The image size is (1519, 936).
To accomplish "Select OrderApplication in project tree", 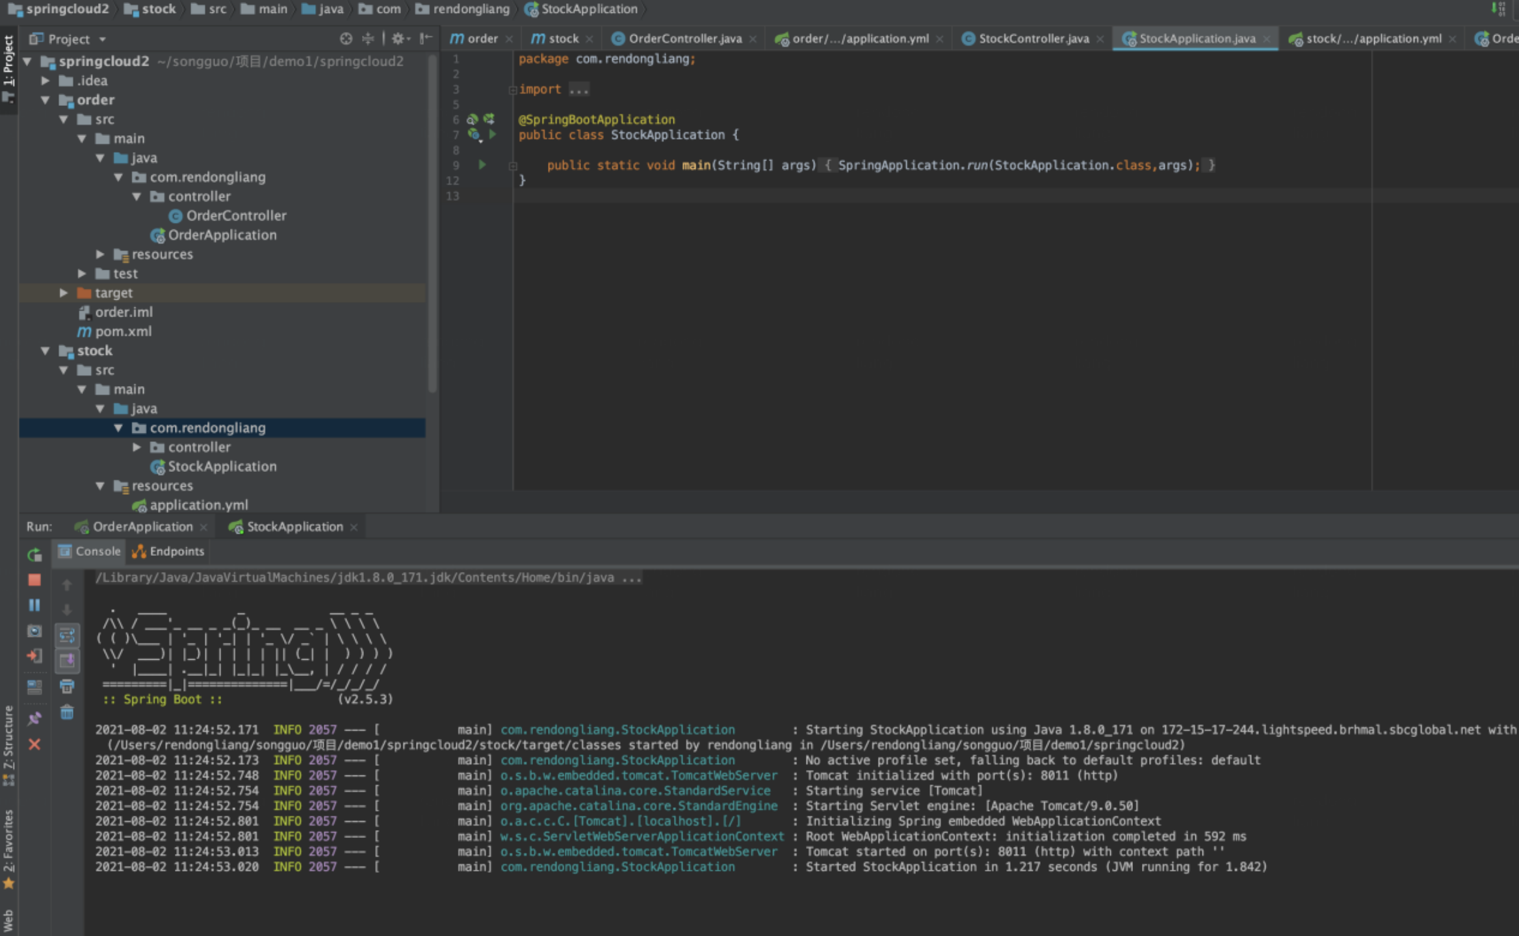I will (214, 235).
